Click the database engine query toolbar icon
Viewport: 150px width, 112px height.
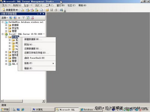point(22,10)
